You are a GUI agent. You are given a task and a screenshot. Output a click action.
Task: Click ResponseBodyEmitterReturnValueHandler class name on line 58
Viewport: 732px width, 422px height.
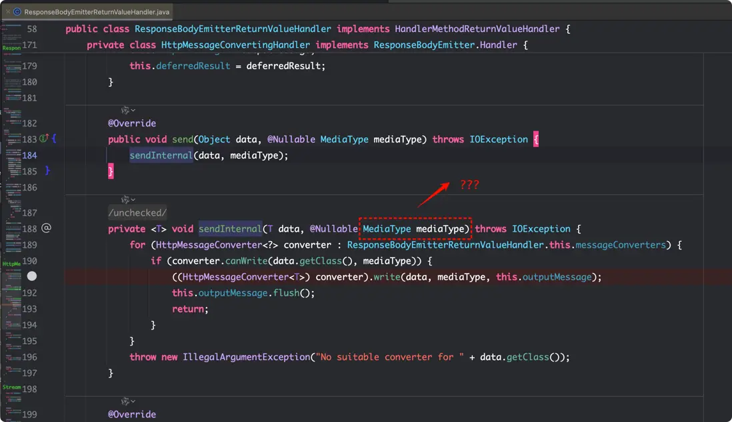coord(233,29)
